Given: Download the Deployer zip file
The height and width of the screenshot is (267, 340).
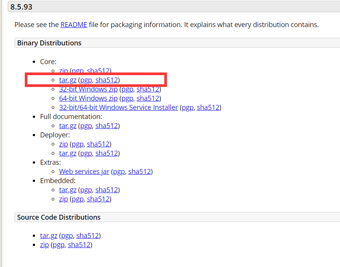Looking at the screenshot, I should pos(64,144).
